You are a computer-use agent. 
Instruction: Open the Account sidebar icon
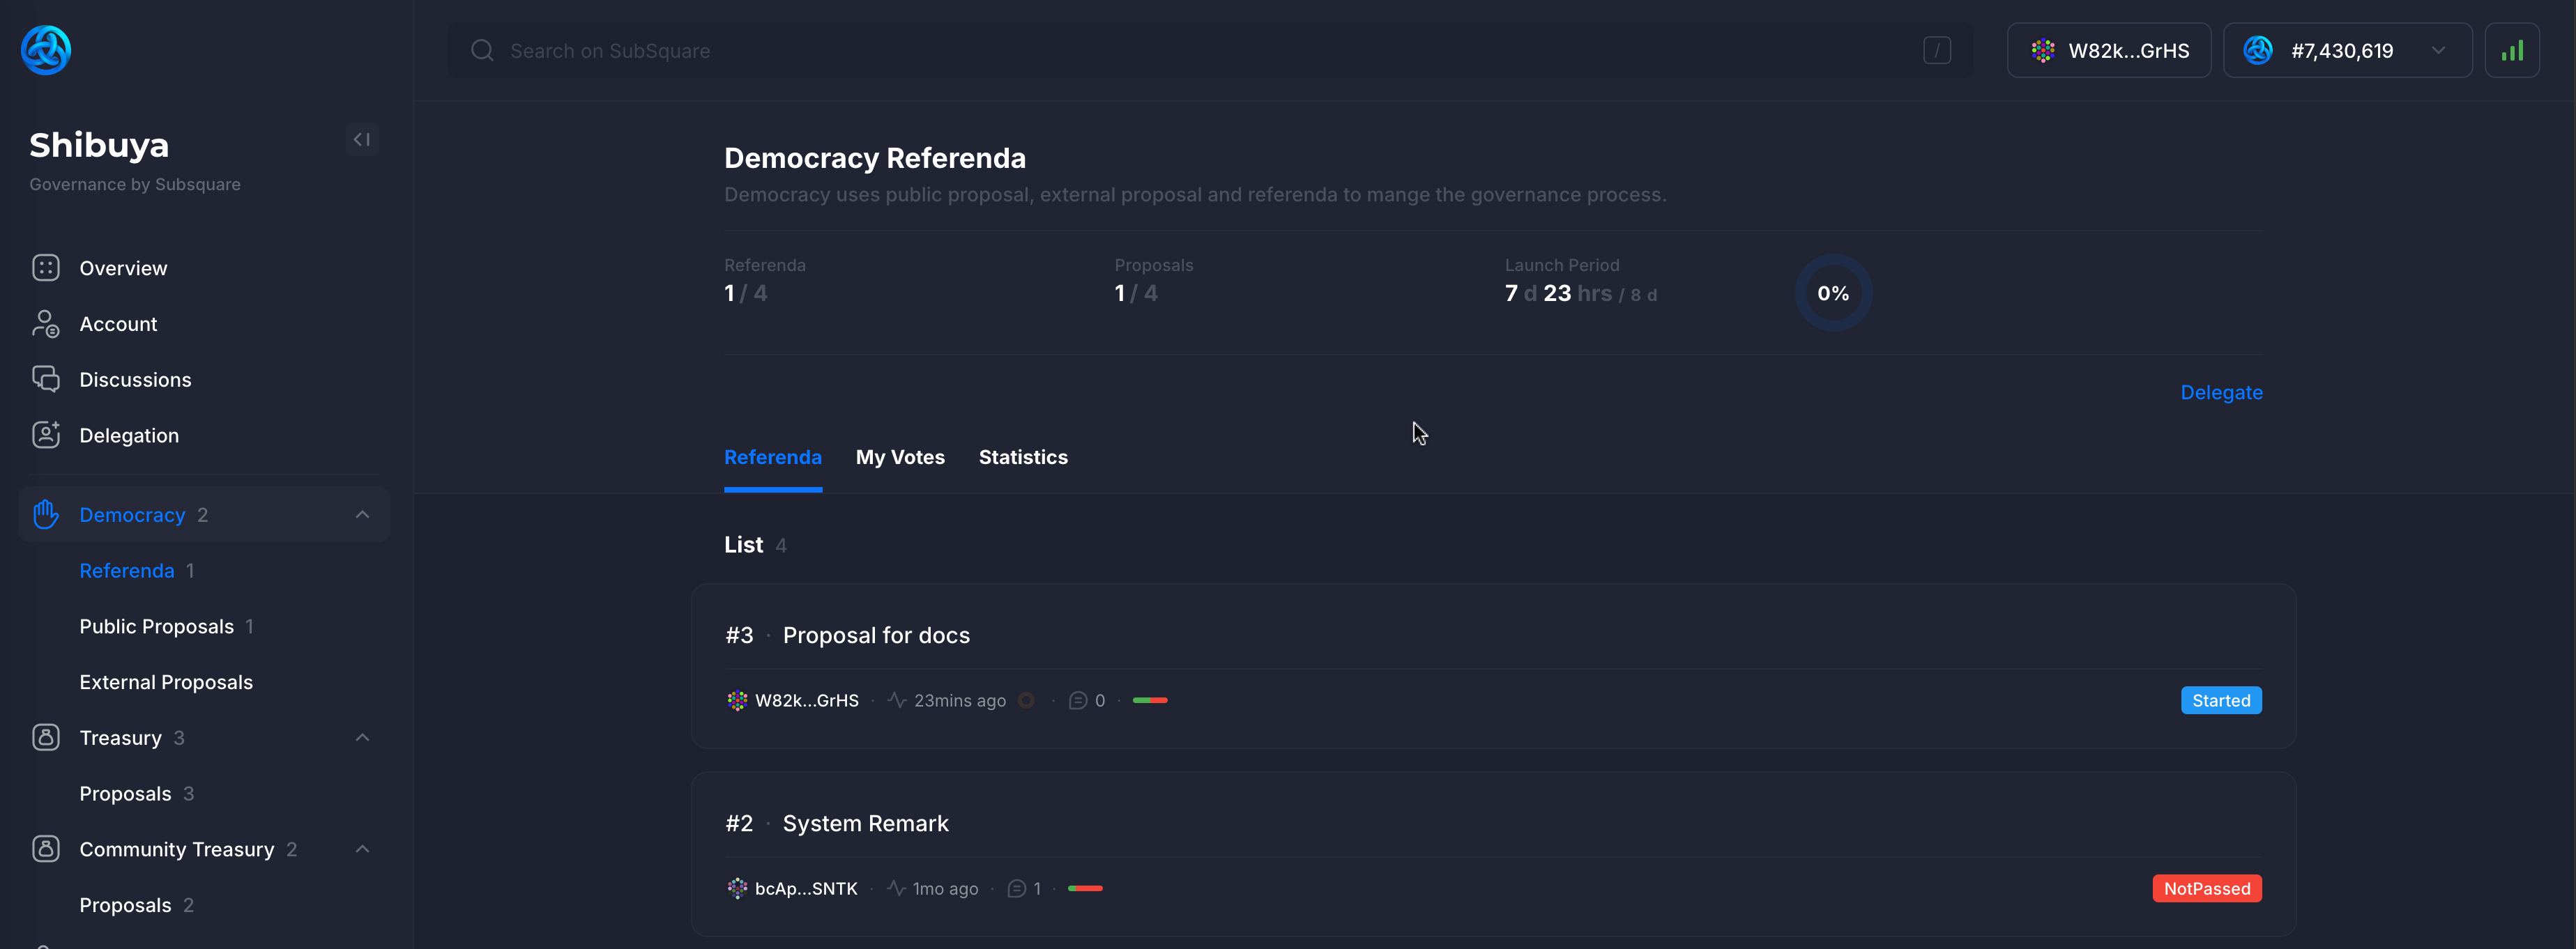point(46,324)
